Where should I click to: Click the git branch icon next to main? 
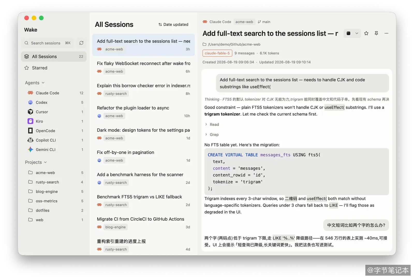tap(259, 22)
